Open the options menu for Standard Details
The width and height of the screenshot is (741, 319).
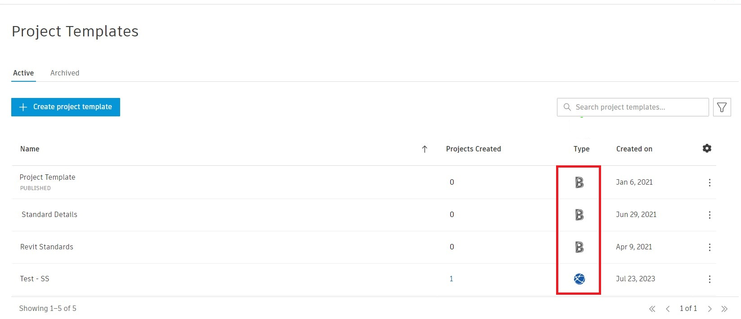(x=710, y=215)
